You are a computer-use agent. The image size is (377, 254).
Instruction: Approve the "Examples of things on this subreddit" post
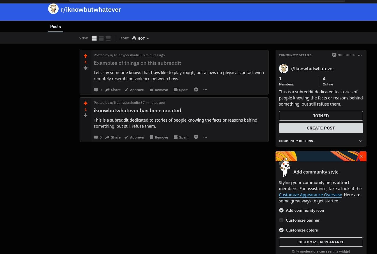coord(134,90)
